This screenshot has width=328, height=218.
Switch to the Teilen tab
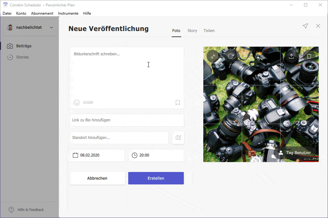tap(209, 31)
